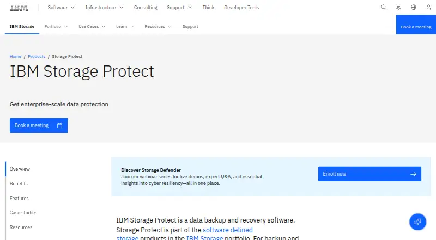Click the IBM logo
Image resolution: width=436 pixels, height=240 pixels.
tap(19, 8)
